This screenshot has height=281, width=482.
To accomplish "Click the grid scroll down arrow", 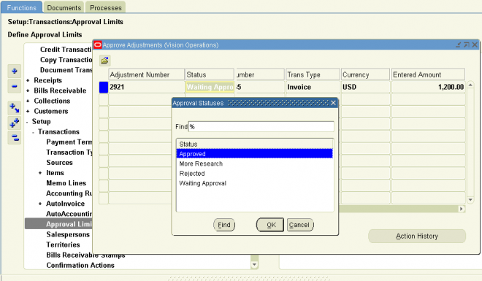I will pos(470,200).
